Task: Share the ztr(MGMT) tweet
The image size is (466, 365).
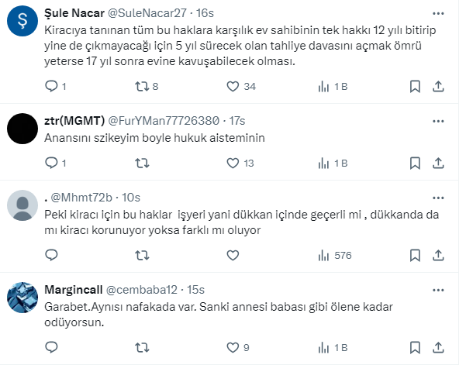Action: [x=437, y=163]
